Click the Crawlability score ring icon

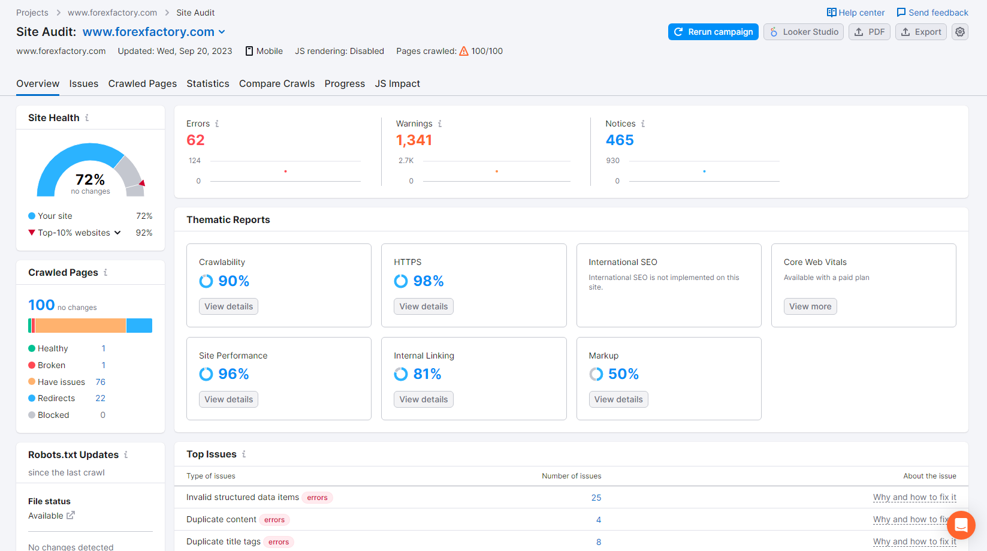click(206, 281)
